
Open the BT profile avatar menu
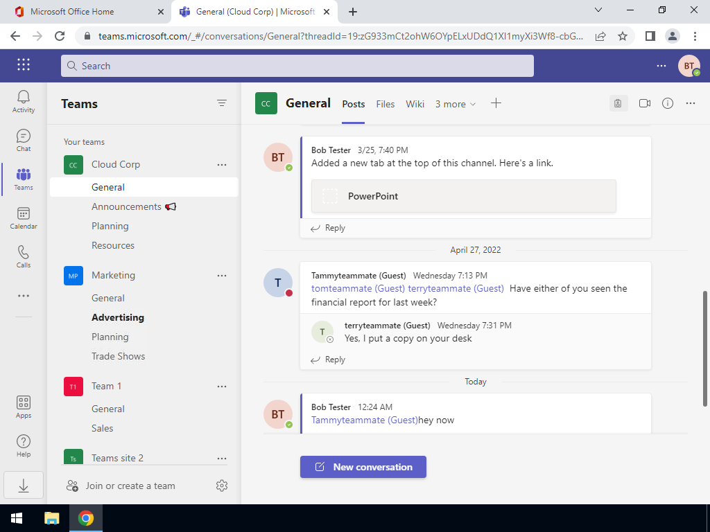(x=689, y=66)
